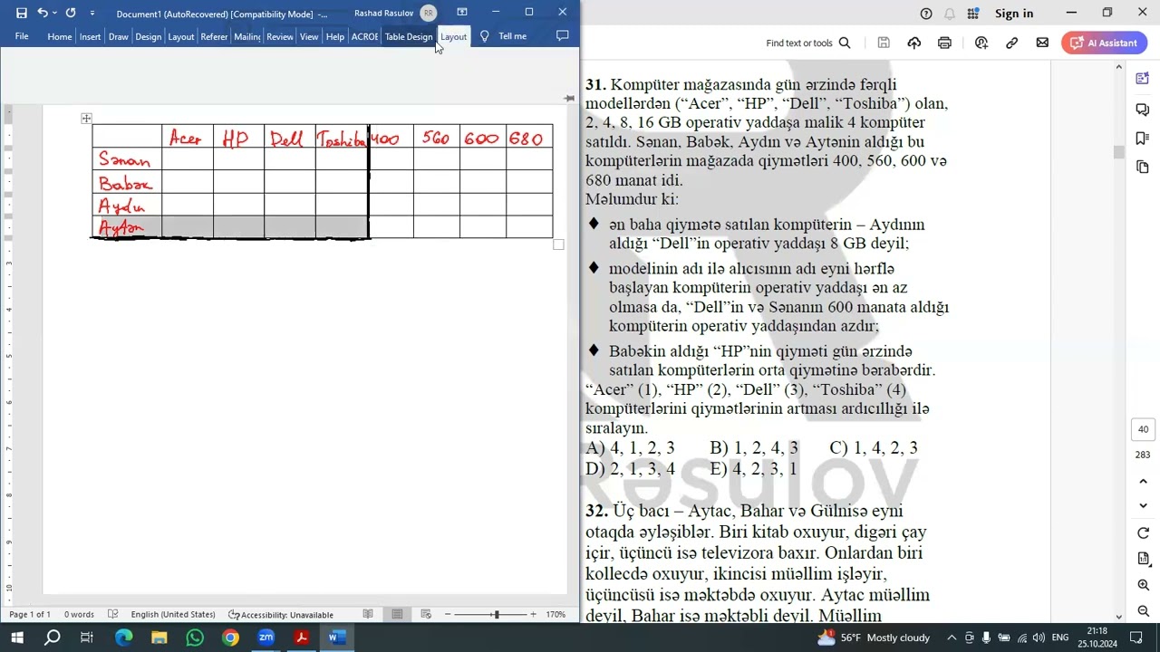Open Accessibility: Unavailable status
The height and width of the screenshot is (652, 1160).
(x=281, y=614)
